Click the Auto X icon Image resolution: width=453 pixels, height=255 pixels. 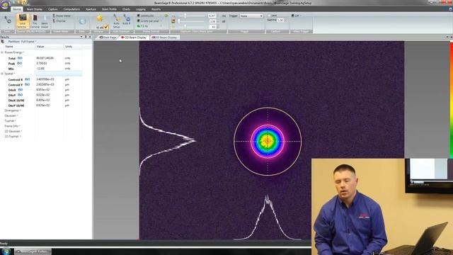(x=126, y=19)
